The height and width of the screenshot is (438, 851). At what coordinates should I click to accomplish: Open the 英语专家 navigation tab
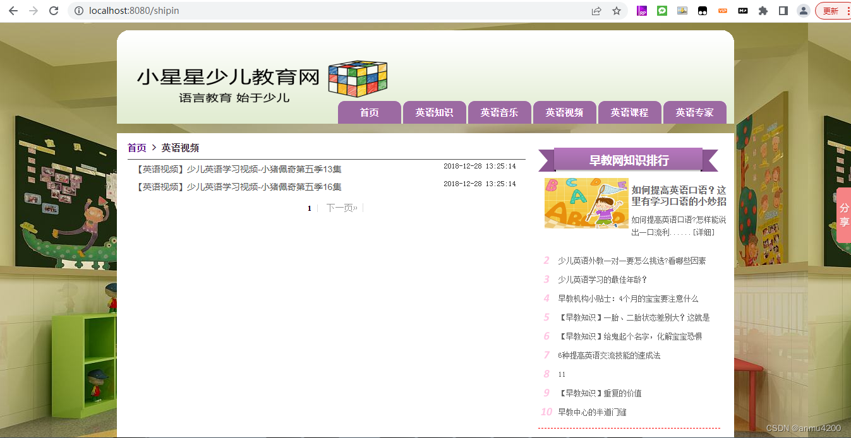click(x=695, y=112)
